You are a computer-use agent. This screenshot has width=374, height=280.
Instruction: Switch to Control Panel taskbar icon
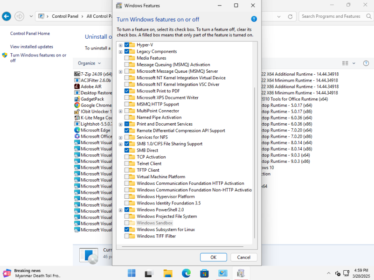(222, 273)
